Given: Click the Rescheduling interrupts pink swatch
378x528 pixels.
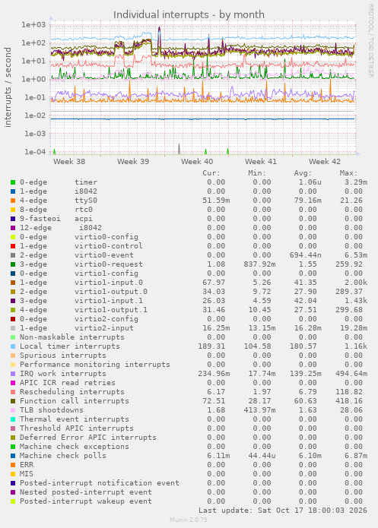Looking at the screenshot, I should [x=13, y=392].
